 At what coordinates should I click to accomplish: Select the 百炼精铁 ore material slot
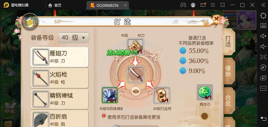(x=110, y=95)
